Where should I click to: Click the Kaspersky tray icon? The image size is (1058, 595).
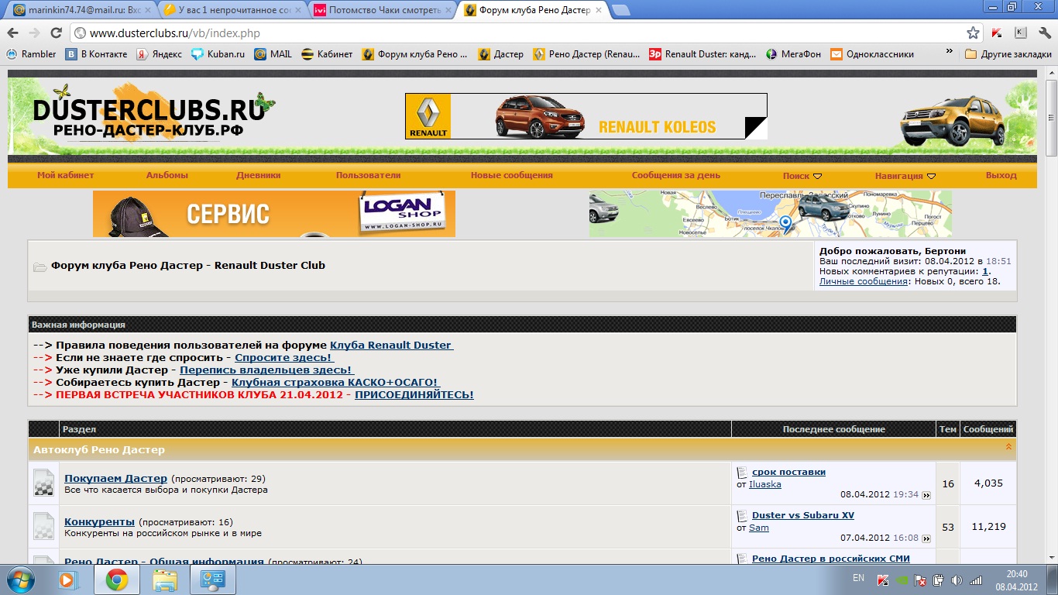[x=882, y=580]
